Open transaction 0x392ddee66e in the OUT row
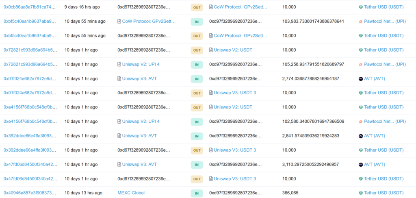This screenshot has width=416, height=198. coord(30,150)
